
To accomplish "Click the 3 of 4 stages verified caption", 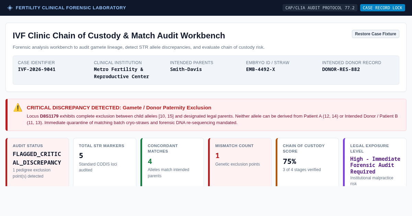I will (x=302, y=170).
